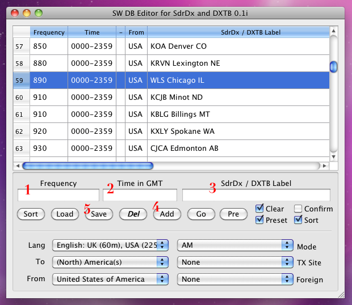Click the vertical scrollbar up arrow
Image resolution: width=352 pixels, height=305 pixels.
pos(334,31)
